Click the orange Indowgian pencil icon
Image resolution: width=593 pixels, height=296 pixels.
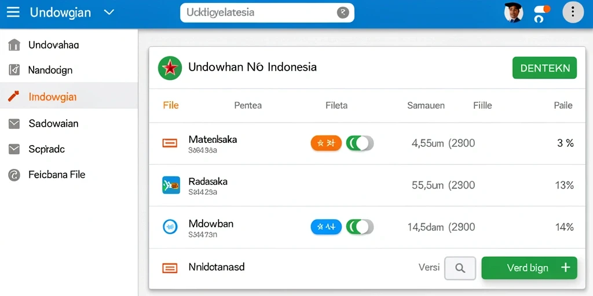coord(14,97)
